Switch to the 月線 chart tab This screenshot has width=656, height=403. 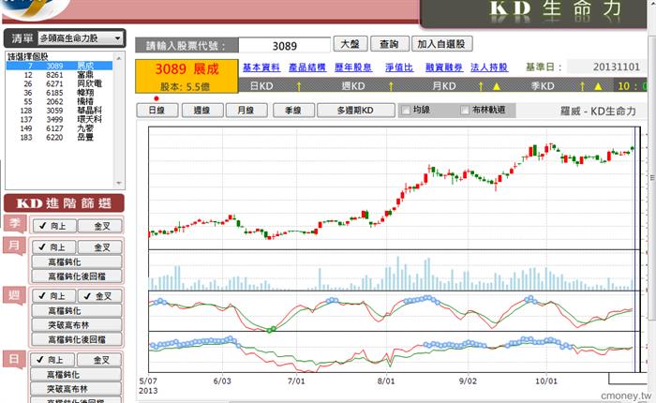(x=246, y=111)
